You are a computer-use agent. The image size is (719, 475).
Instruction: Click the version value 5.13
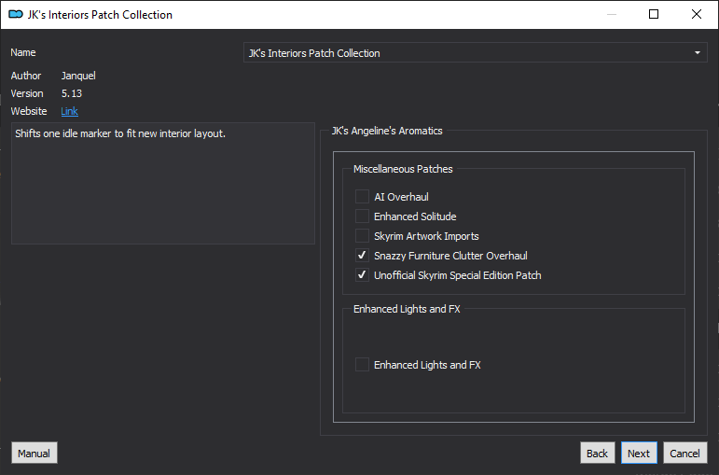(72, 93)
